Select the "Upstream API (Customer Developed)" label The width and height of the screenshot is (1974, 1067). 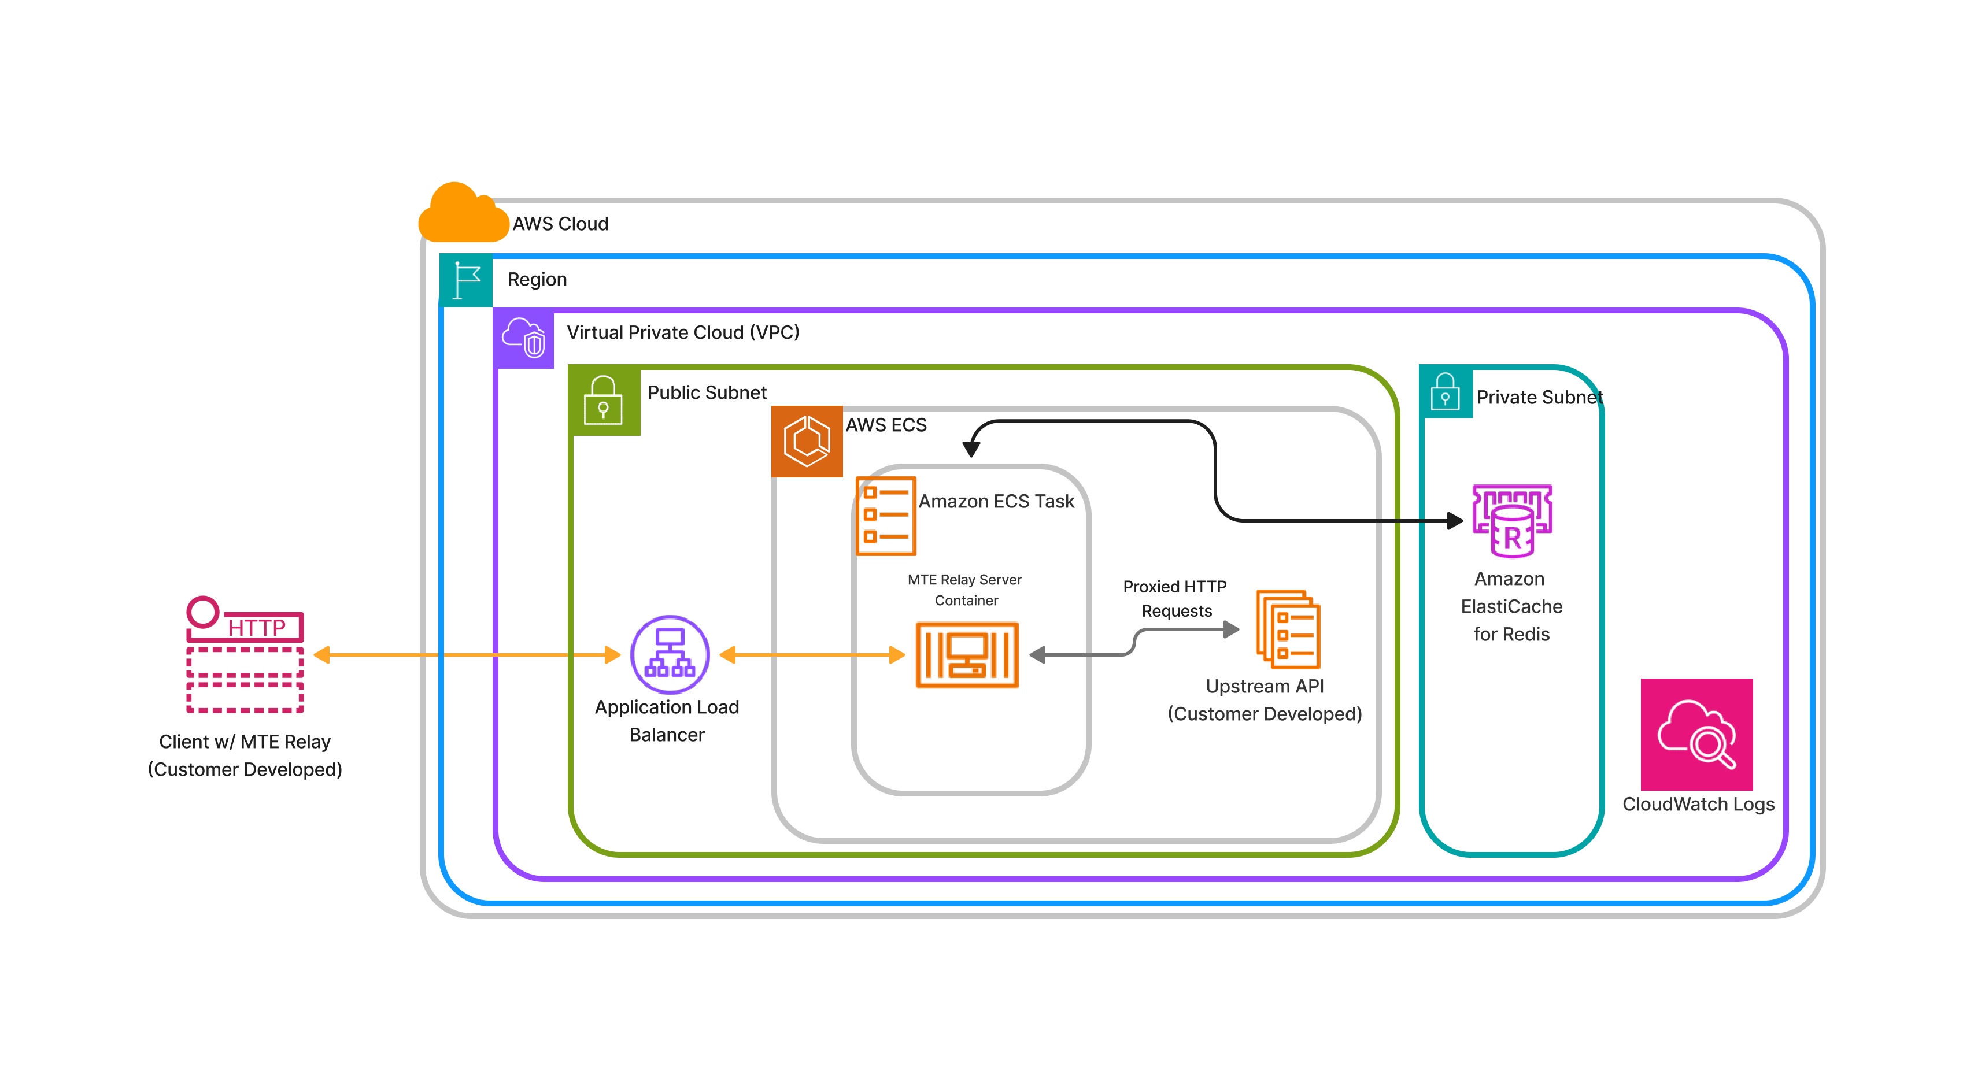[1265, 699]
